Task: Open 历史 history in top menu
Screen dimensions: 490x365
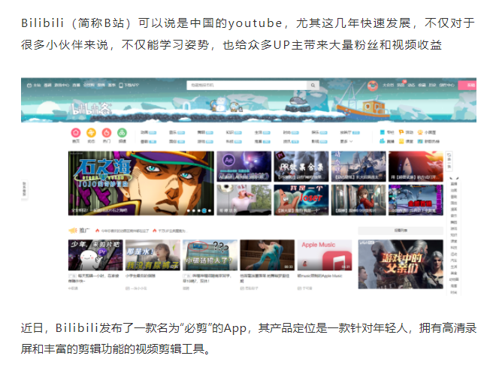Action: [432, 85]
